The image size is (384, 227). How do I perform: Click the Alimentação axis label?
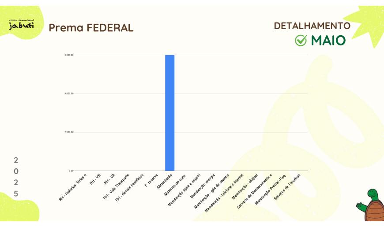[165, 181]
